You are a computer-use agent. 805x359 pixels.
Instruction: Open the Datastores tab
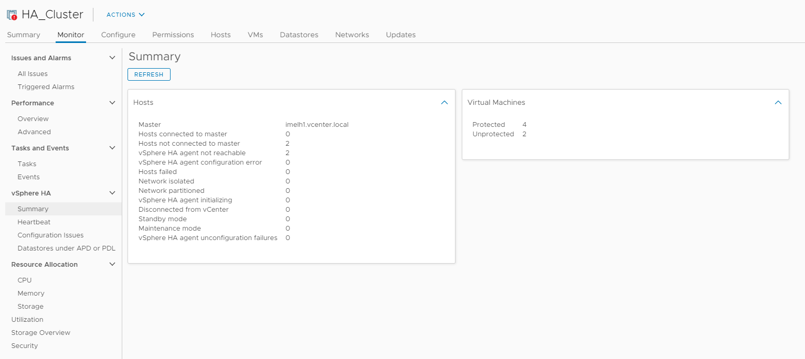(x=299, y=35)
